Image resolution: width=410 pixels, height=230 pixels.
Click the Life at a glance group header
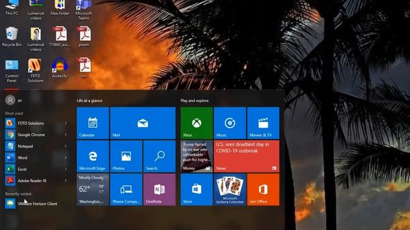(90, 101)
